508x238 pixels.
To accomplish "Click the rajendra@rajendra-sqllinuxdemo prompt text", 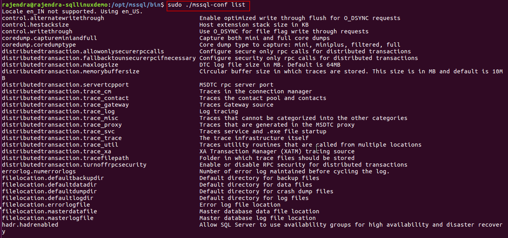I will tap(54, 5).
